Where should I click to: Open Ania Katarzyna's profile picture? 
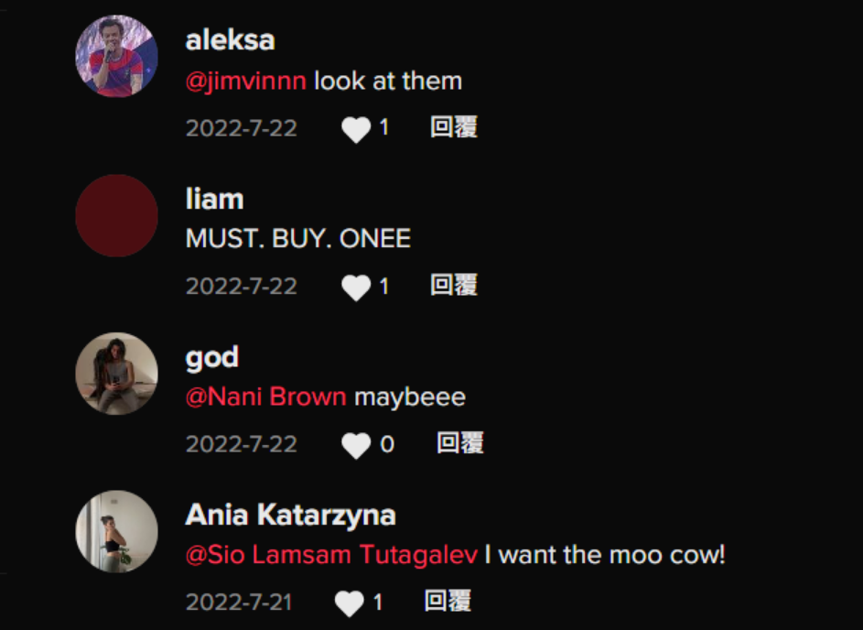point(116,531)
